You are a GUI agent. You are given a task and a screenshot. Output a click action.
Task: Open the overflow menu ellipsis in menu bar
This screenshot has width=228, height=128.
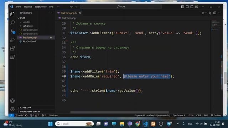click(58, 7)
